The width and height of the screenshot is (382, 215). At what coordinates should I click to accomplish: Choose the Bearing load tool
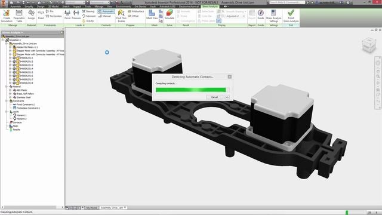pyautogui.click(x=88, y=11)
